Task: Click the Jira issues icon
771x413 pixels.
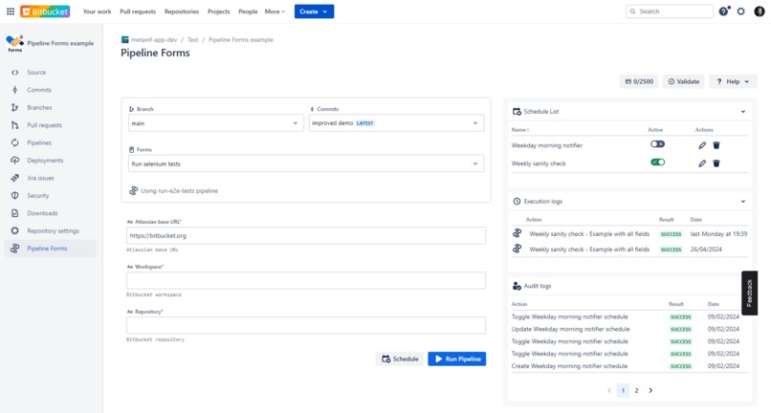Action: click(14, 178)
